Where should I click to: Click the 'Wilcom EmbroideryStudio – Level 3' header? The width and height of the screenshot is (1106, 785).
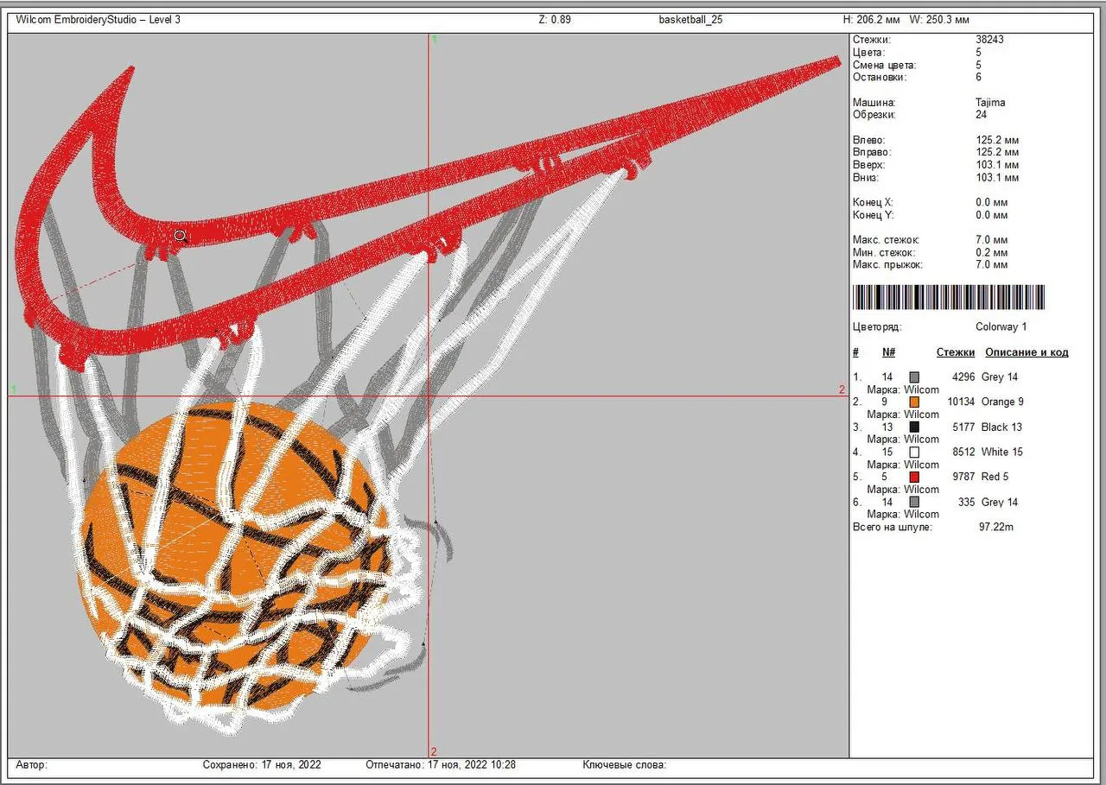pos(99,19)
